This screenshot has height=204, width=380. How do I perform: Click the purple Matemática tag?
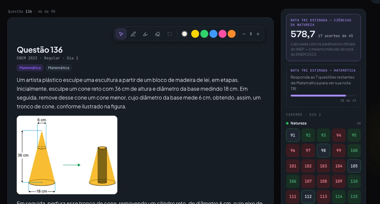coord(30,68)
